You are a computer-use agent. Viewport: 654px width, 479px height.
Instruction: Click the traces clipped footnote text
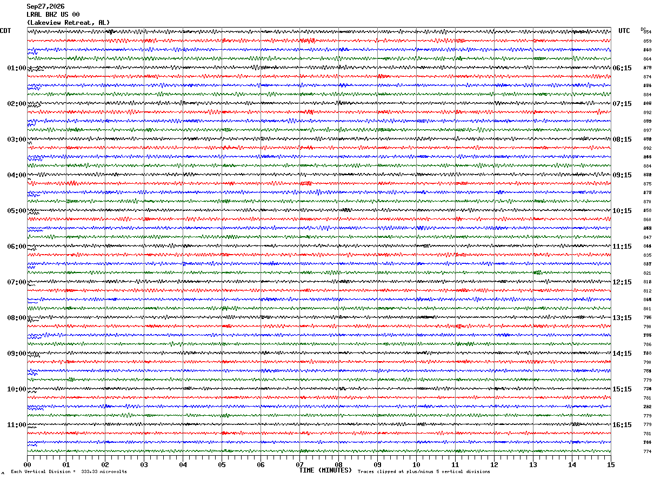pos(424,472)
